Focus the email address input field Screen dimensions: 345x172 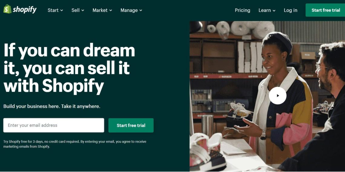coord(54,125)
